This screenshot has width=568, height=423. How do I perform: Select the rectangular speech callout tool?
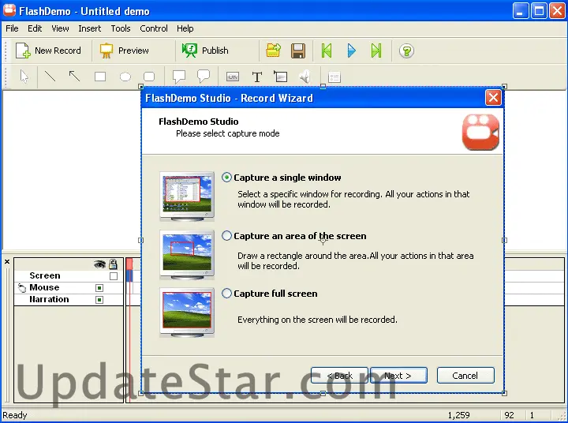[179, 77]
